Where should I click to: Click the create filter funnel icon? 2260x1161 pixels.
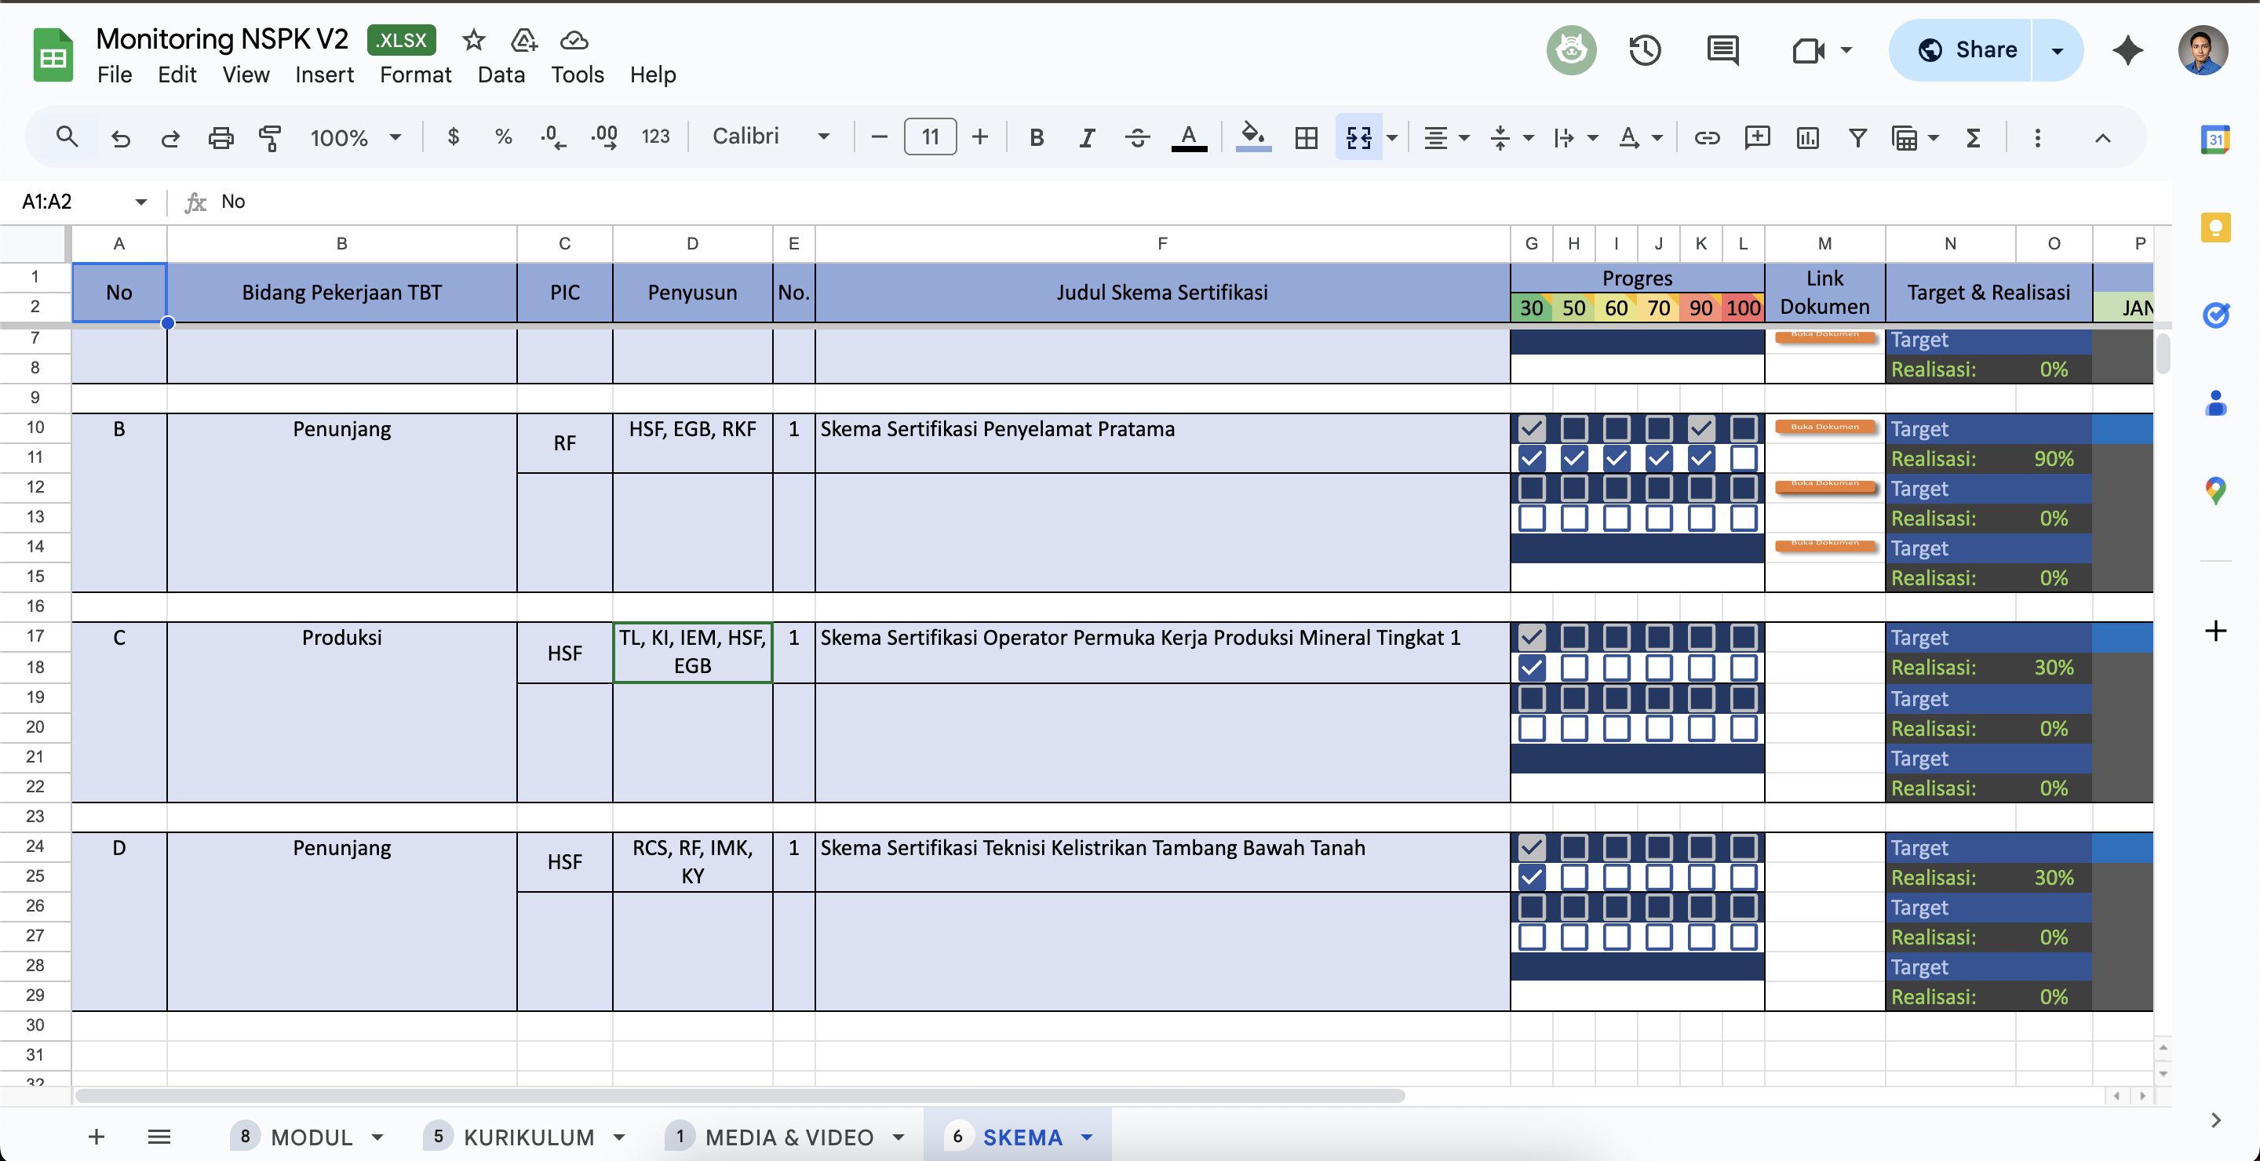(x=1857, y=137)
